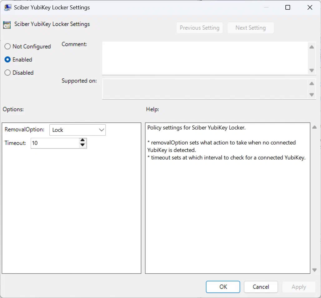The height and width of the screenshot is (298, 321).
Task: Click the 'Policy settings for Sciber YubiKey Locker.' text
Action: pos(196,127)
